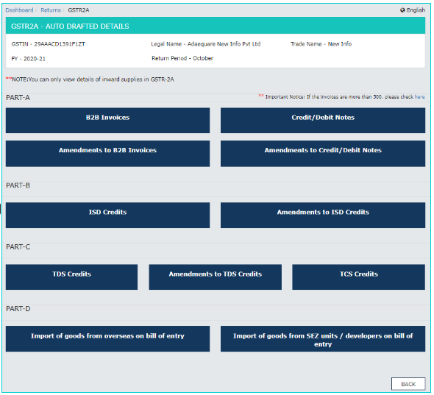Go to the Dashboard breadcrumb link

point(19,10)
